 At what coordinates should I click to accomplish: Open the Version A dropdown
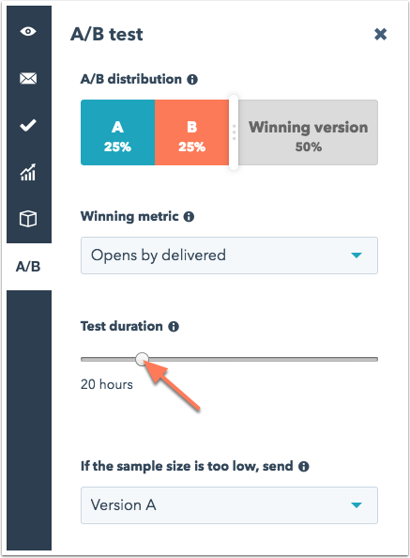click(229, 505)
